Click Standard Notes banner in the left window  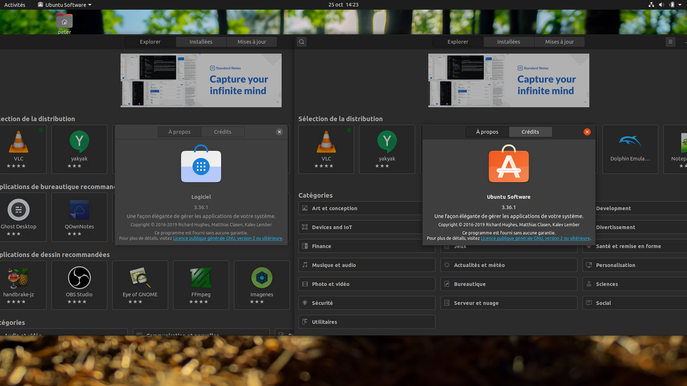[x=201, y=80]
